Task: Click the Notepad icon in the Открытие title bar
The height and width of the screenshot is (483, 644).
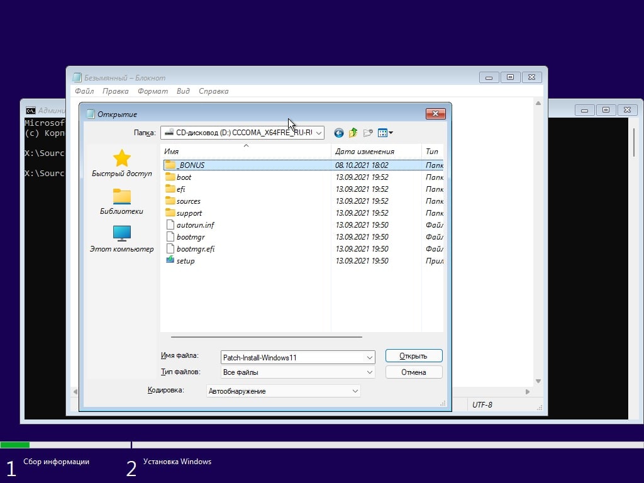Action: [91, 114]
